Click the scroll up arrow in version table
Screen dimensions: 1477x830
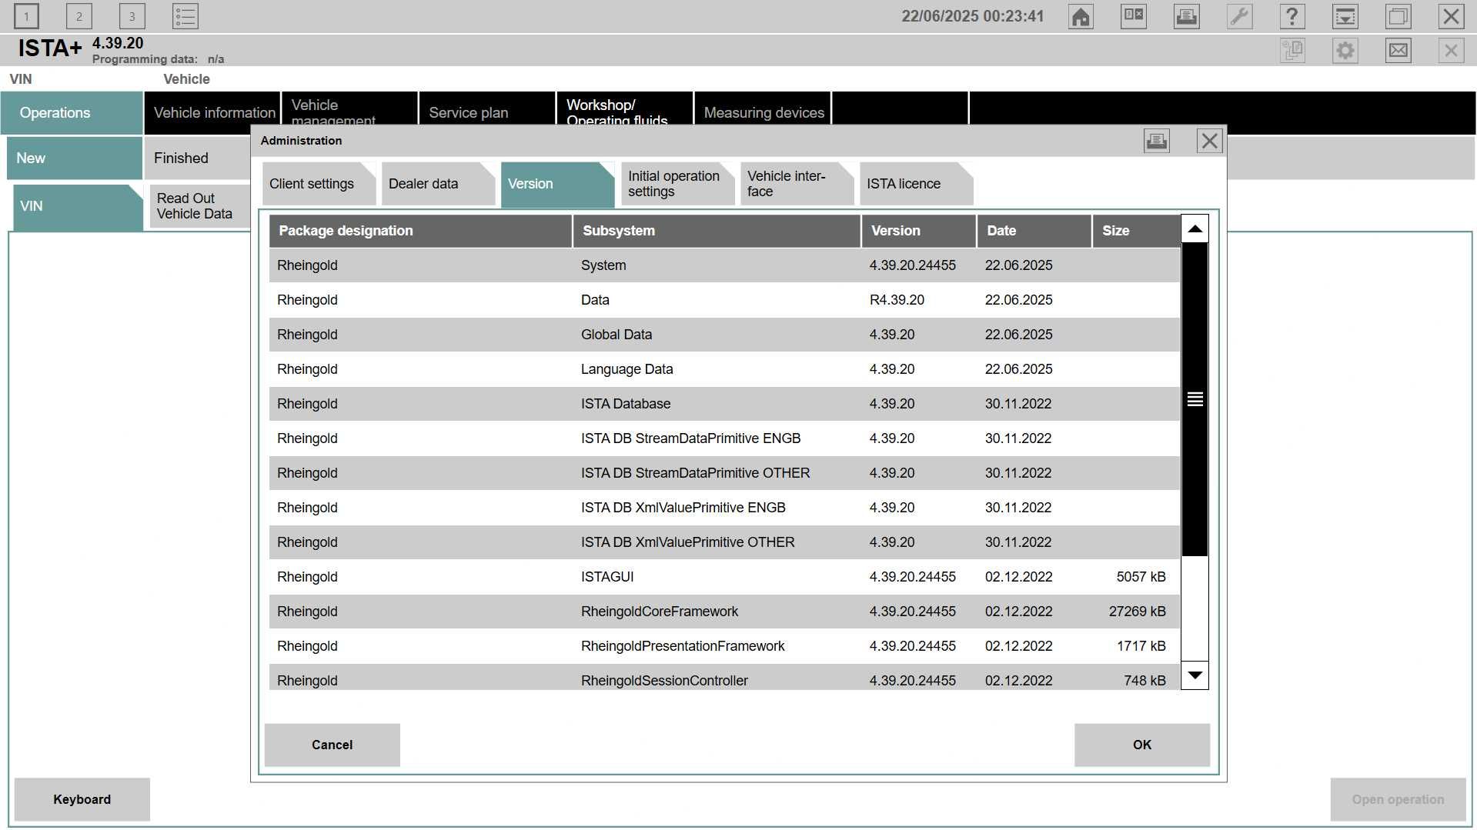tap(1195, 228)
